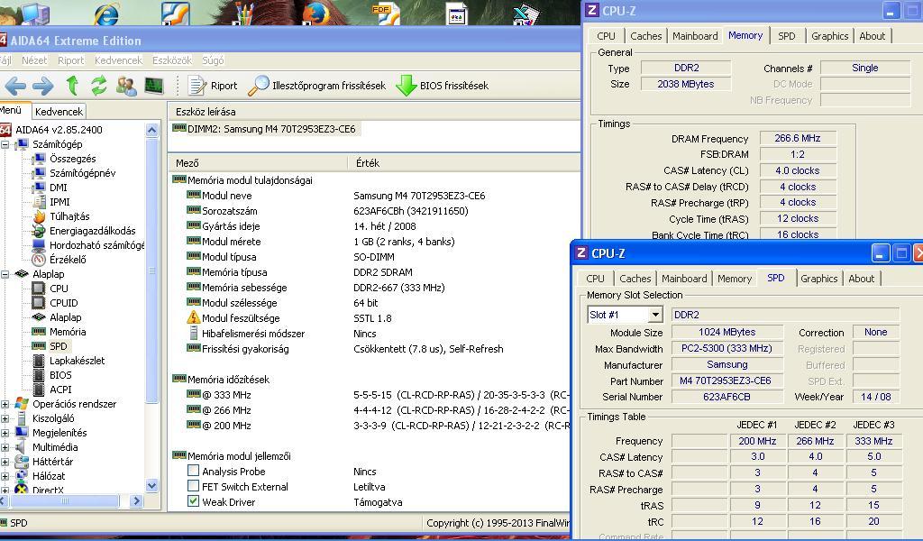923x541 pixels.
Task: Toggle Analysis Probe checkbox
Action: [x=193, y=471]
